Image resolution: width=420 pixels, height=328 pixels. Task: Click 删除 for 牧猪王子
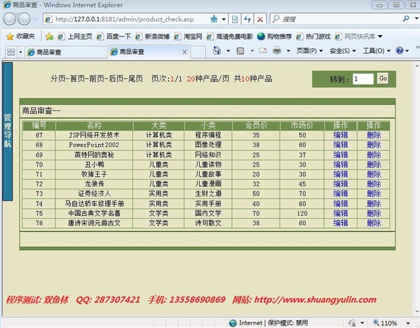coord(374,174)
